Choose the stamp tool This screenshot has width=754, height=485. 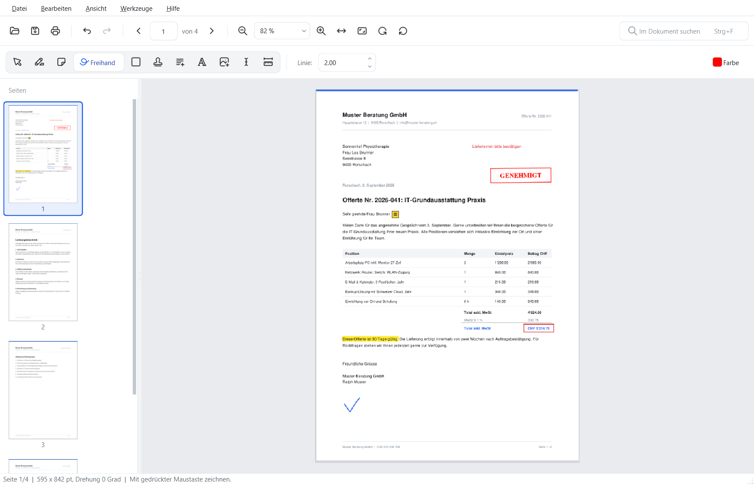pyautogui.click(x=158, y=62)
